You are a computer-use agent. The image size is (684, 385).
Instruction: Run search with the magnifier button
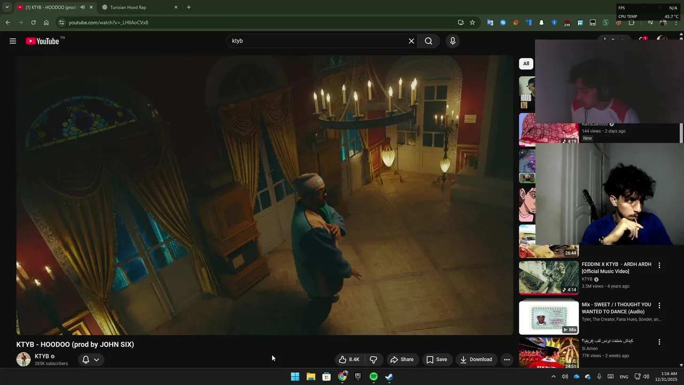tap(429, 41)
